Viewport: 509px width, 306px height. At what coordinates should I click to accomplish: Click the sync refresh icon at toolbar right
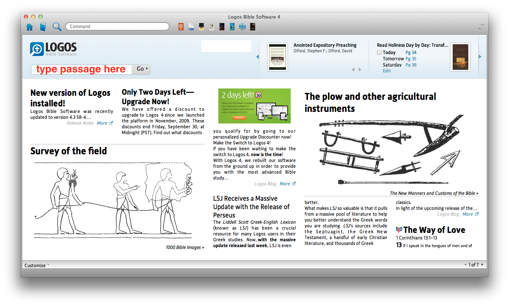481,27
